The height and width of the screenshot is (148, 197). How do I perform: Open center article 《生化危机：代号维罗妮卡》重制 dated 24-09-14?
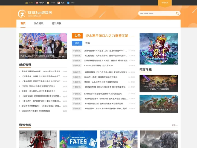point(106,56)
